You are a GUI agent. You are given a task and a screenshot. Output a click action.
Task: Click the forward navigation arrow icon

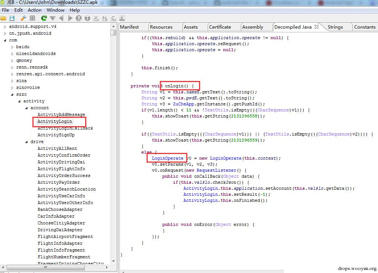click(x=70, y=18)
